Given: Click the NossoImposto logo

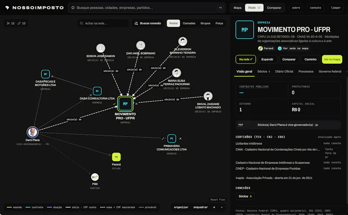Looking at the screenshot, I should [x=34, y=8].
